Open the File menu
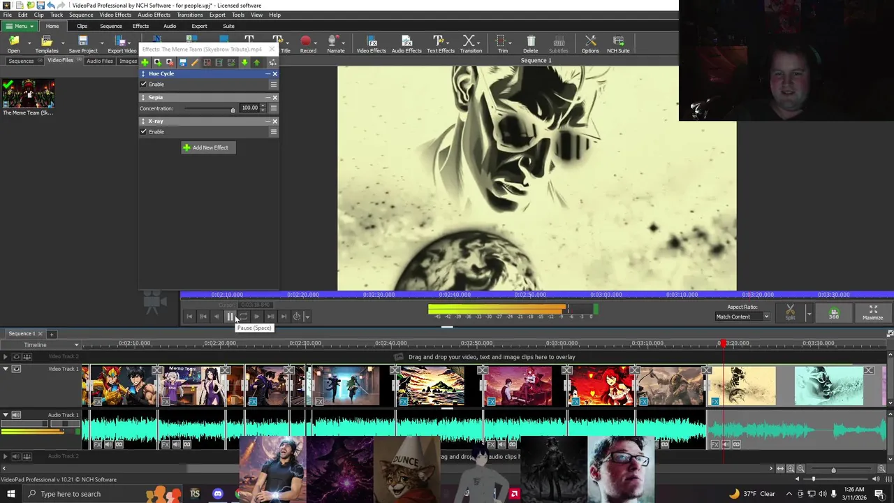The width and height of the screenshot is (894, 503). pyautogui.click(x=7, y=15)
